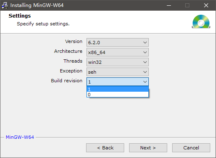Click the setup disc icon
The width and height of the screenshot is (216, 158).
[201, 21]
